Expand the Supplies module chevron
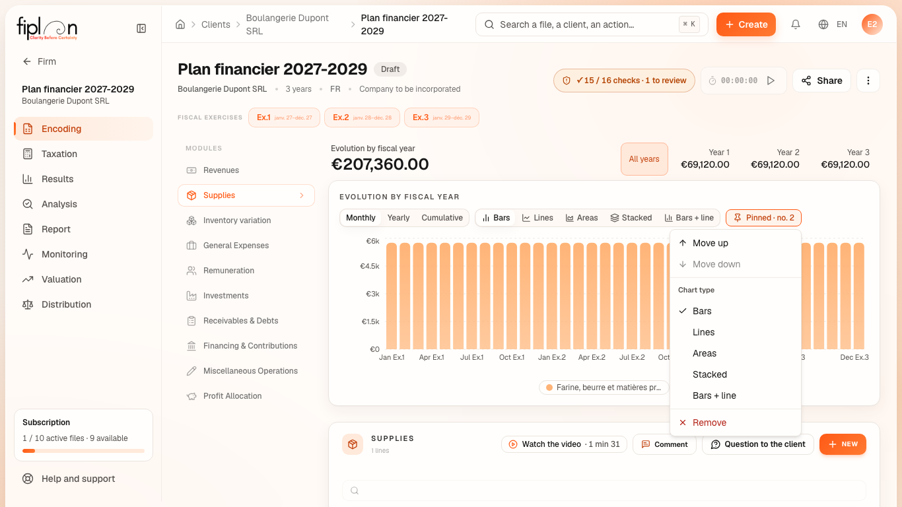 tap(302, 195)
